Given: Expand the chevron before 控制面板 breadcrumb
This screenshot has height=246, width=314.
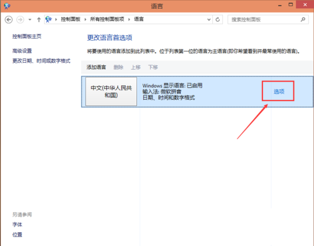Looking at the screenshot, I should [56, 19].
